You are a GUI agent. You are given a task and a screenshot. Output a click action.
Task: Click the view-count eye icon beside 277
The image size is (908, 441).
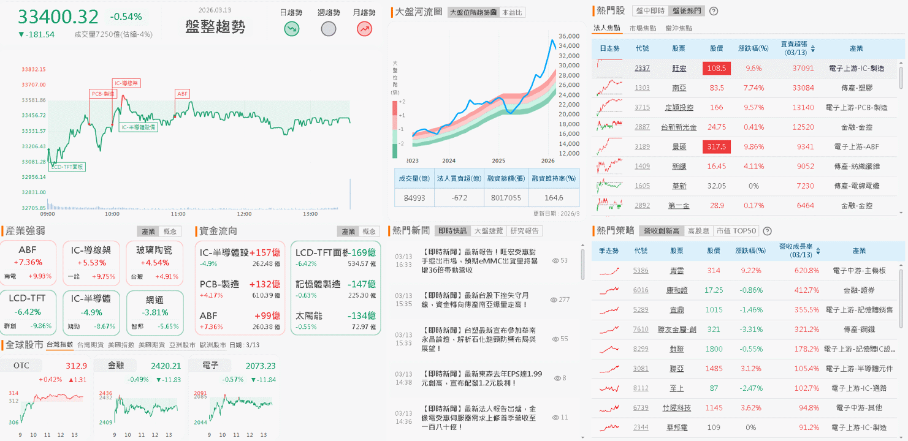pos(554,300)
